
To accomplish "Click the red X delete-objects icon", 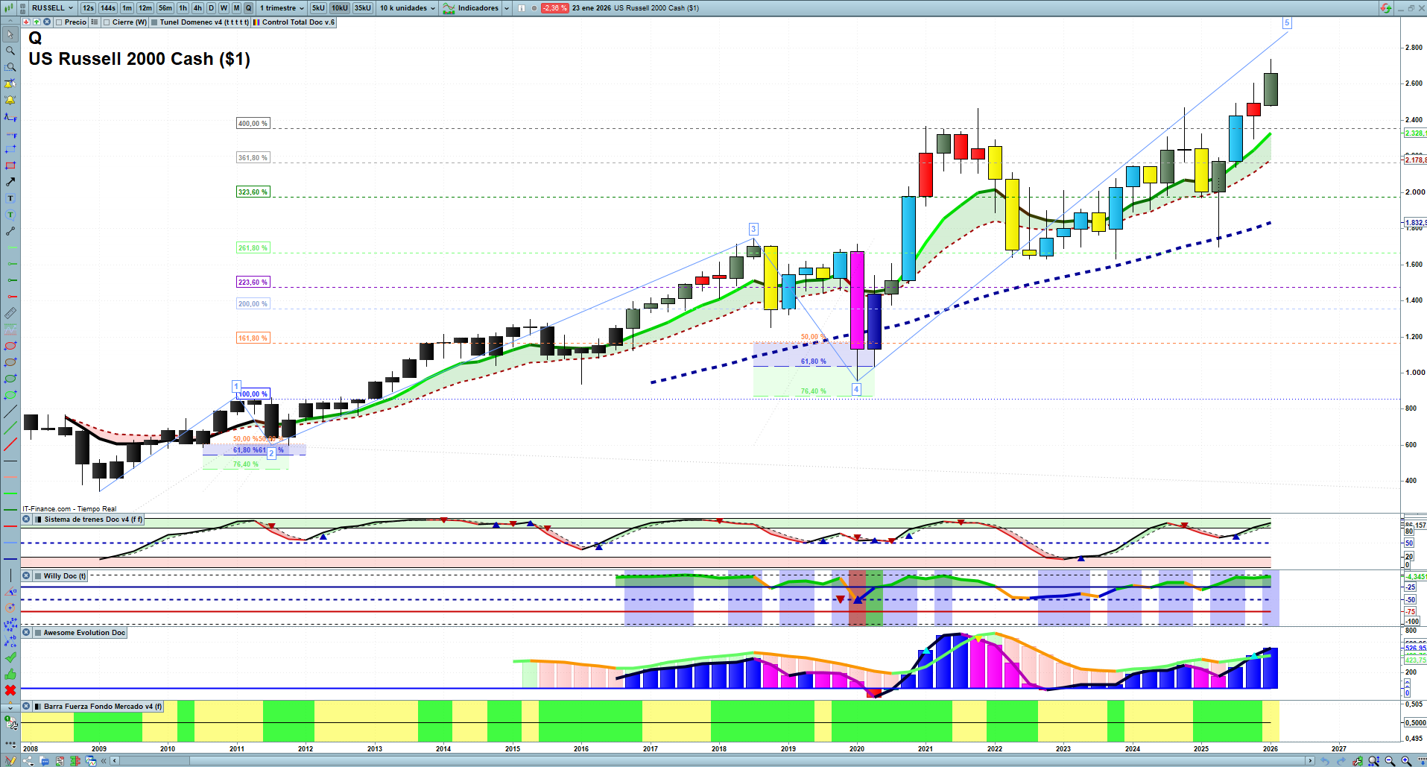I will coord(10,690).
